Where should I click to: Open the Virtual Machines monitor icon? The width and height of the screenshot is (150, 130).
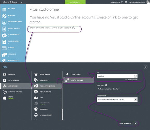[4, 23]
